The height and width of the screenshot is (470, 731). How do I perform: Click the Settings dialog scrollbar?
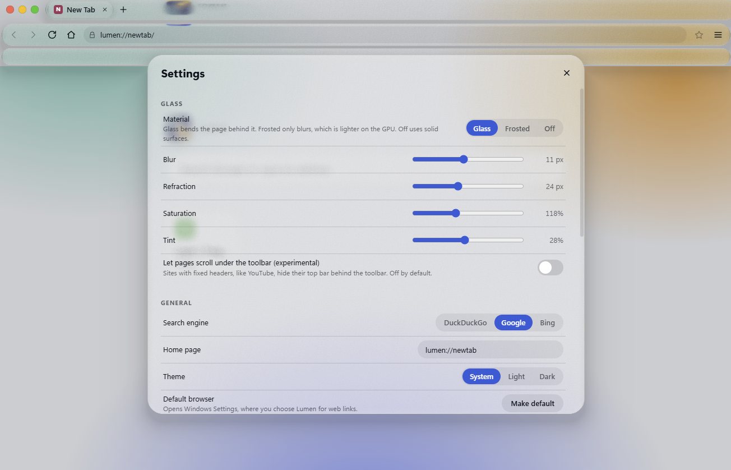tap(582, 162)
